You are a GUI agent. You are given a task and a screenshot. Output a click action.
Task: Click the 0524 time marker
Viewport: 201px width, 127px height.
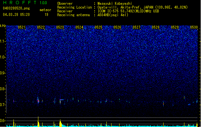79,27
